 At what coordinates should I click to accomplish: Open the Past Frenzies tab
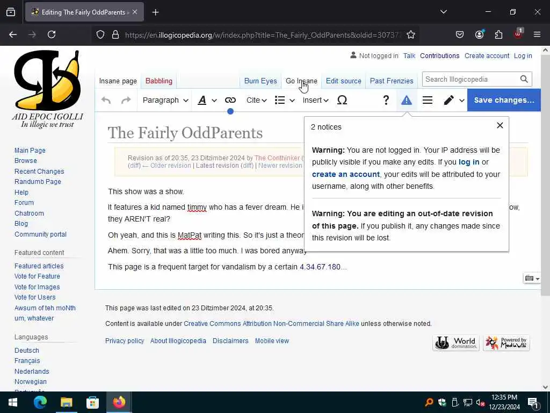click(392, 81)
